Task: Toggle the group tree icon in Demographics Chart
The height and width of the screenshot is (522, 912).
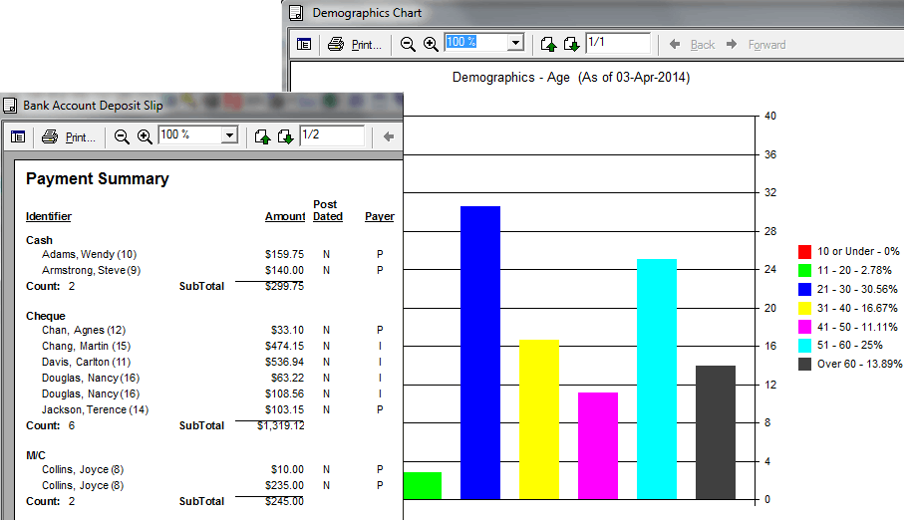Action: [304, 44]
